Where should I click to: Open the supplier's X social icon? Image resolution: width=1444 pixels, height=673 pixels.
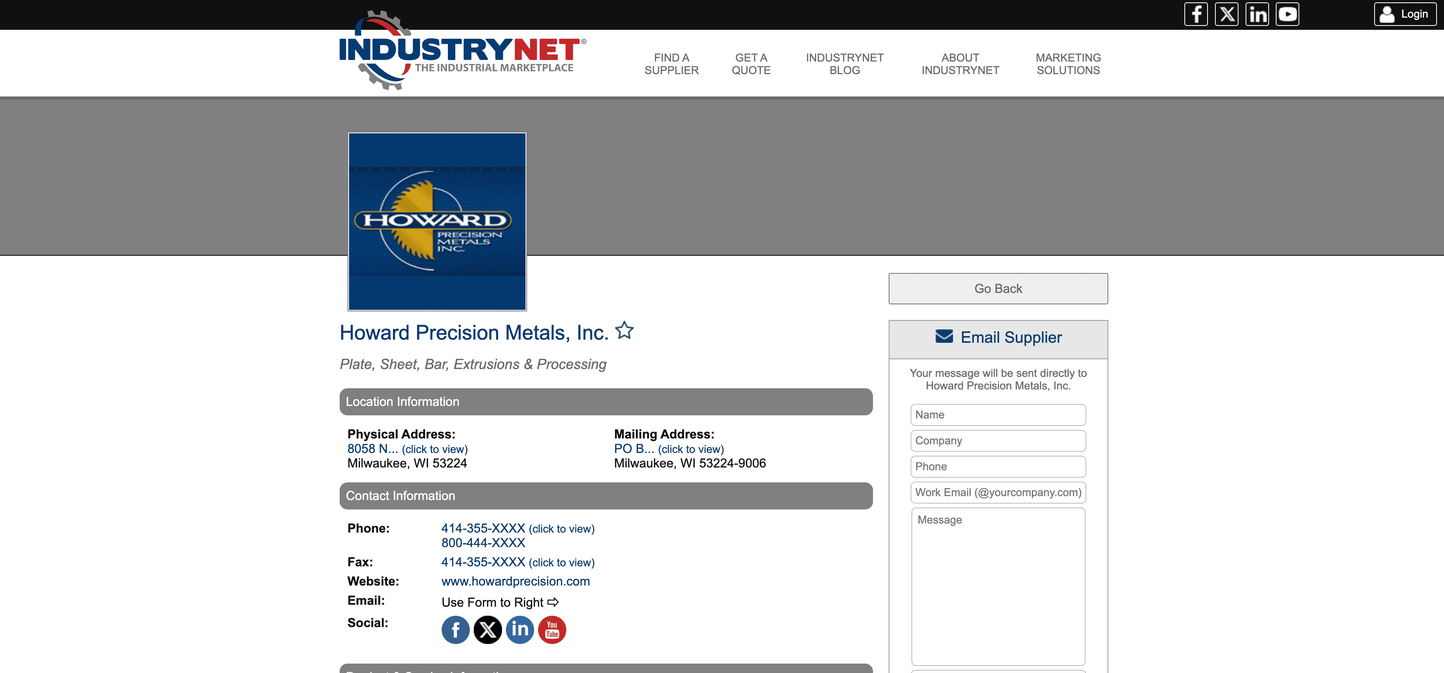[488, 630]
